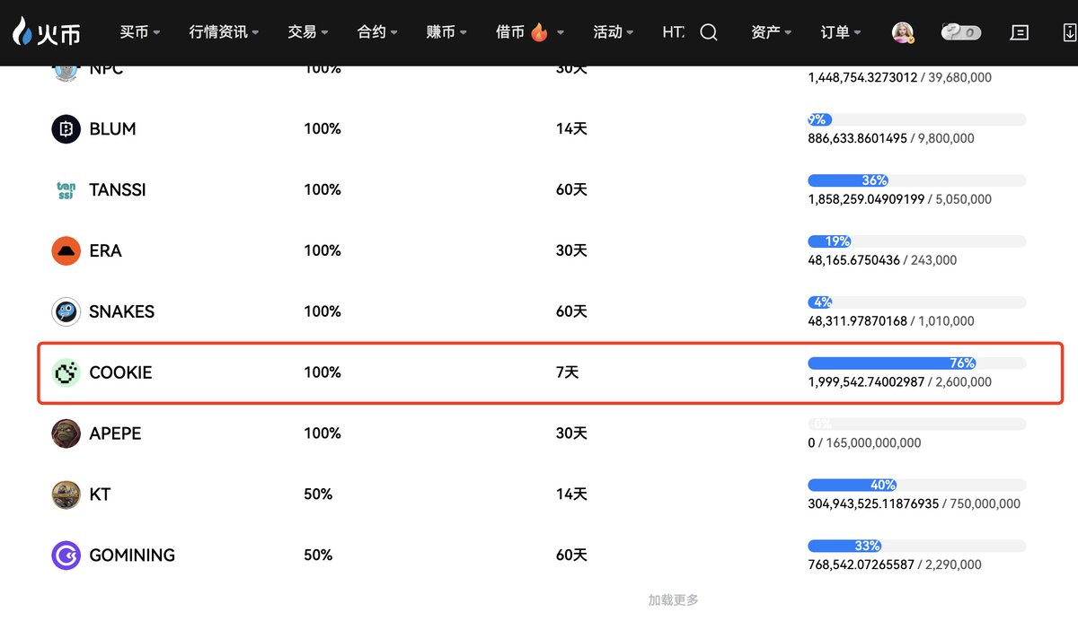1078x630 pixels.
Task: Click the 100% rate in the BLUM row
Action: tap(323, 129)
